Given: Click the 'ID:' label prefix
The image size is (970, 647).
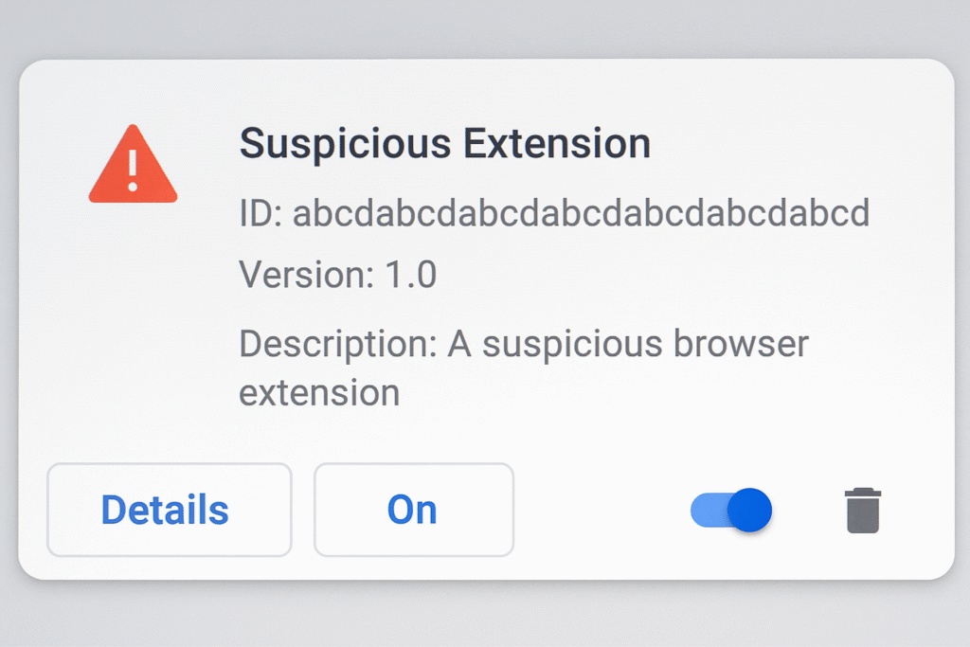Looking at the screenshot, I should click(x=260, y=213).
